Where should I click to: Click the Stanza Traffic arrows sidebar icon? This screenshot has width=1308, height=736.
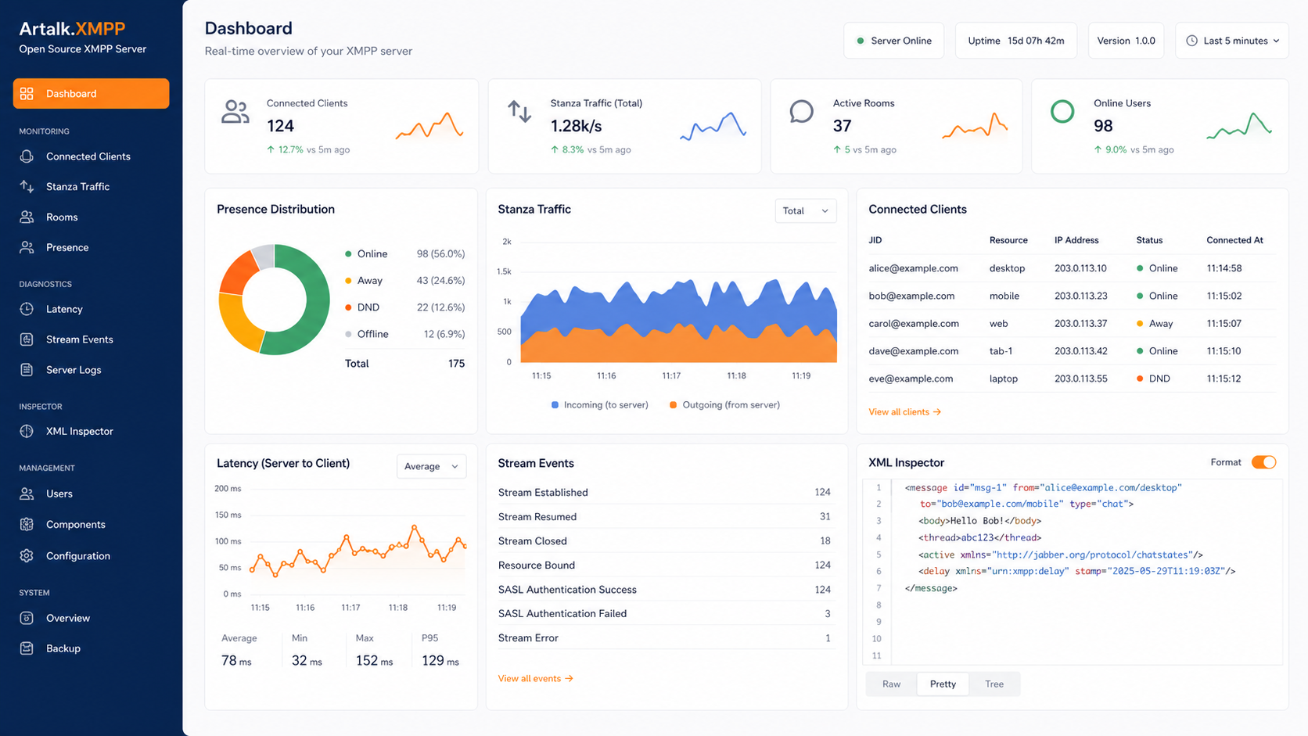[27, 186]
